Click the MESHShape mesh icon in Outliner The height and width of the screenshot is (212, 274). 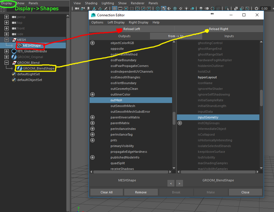20,45
